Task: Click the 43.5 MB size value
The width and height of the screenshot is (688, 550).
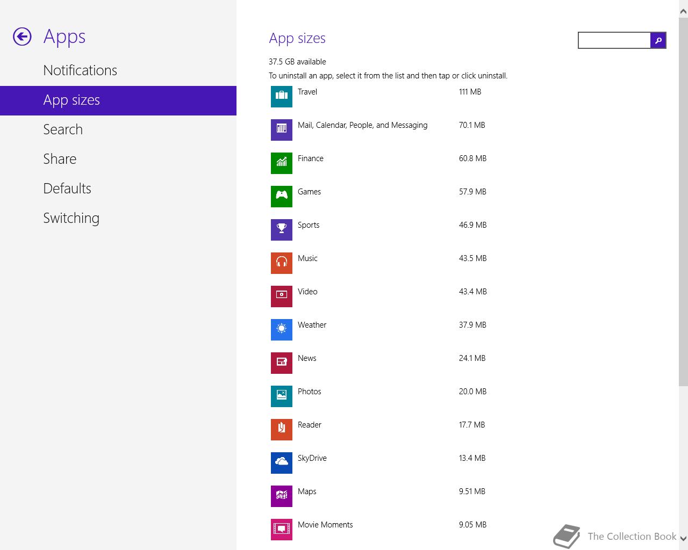Action: [x=473, y=258]
